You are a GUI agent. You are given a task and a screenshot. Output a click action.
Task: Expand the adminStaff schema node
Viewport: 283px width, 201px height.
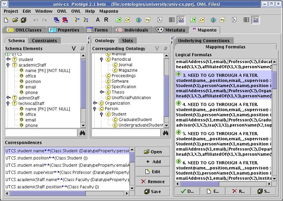point(8,98)
